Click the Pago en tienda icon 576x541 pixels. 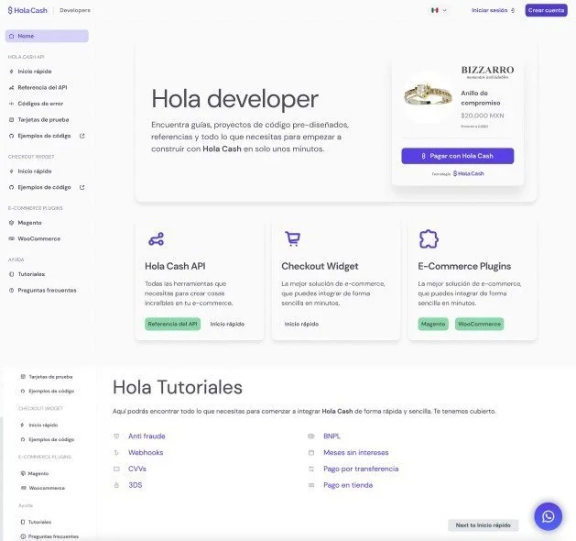pyautogui.click(x=311, y=485)
